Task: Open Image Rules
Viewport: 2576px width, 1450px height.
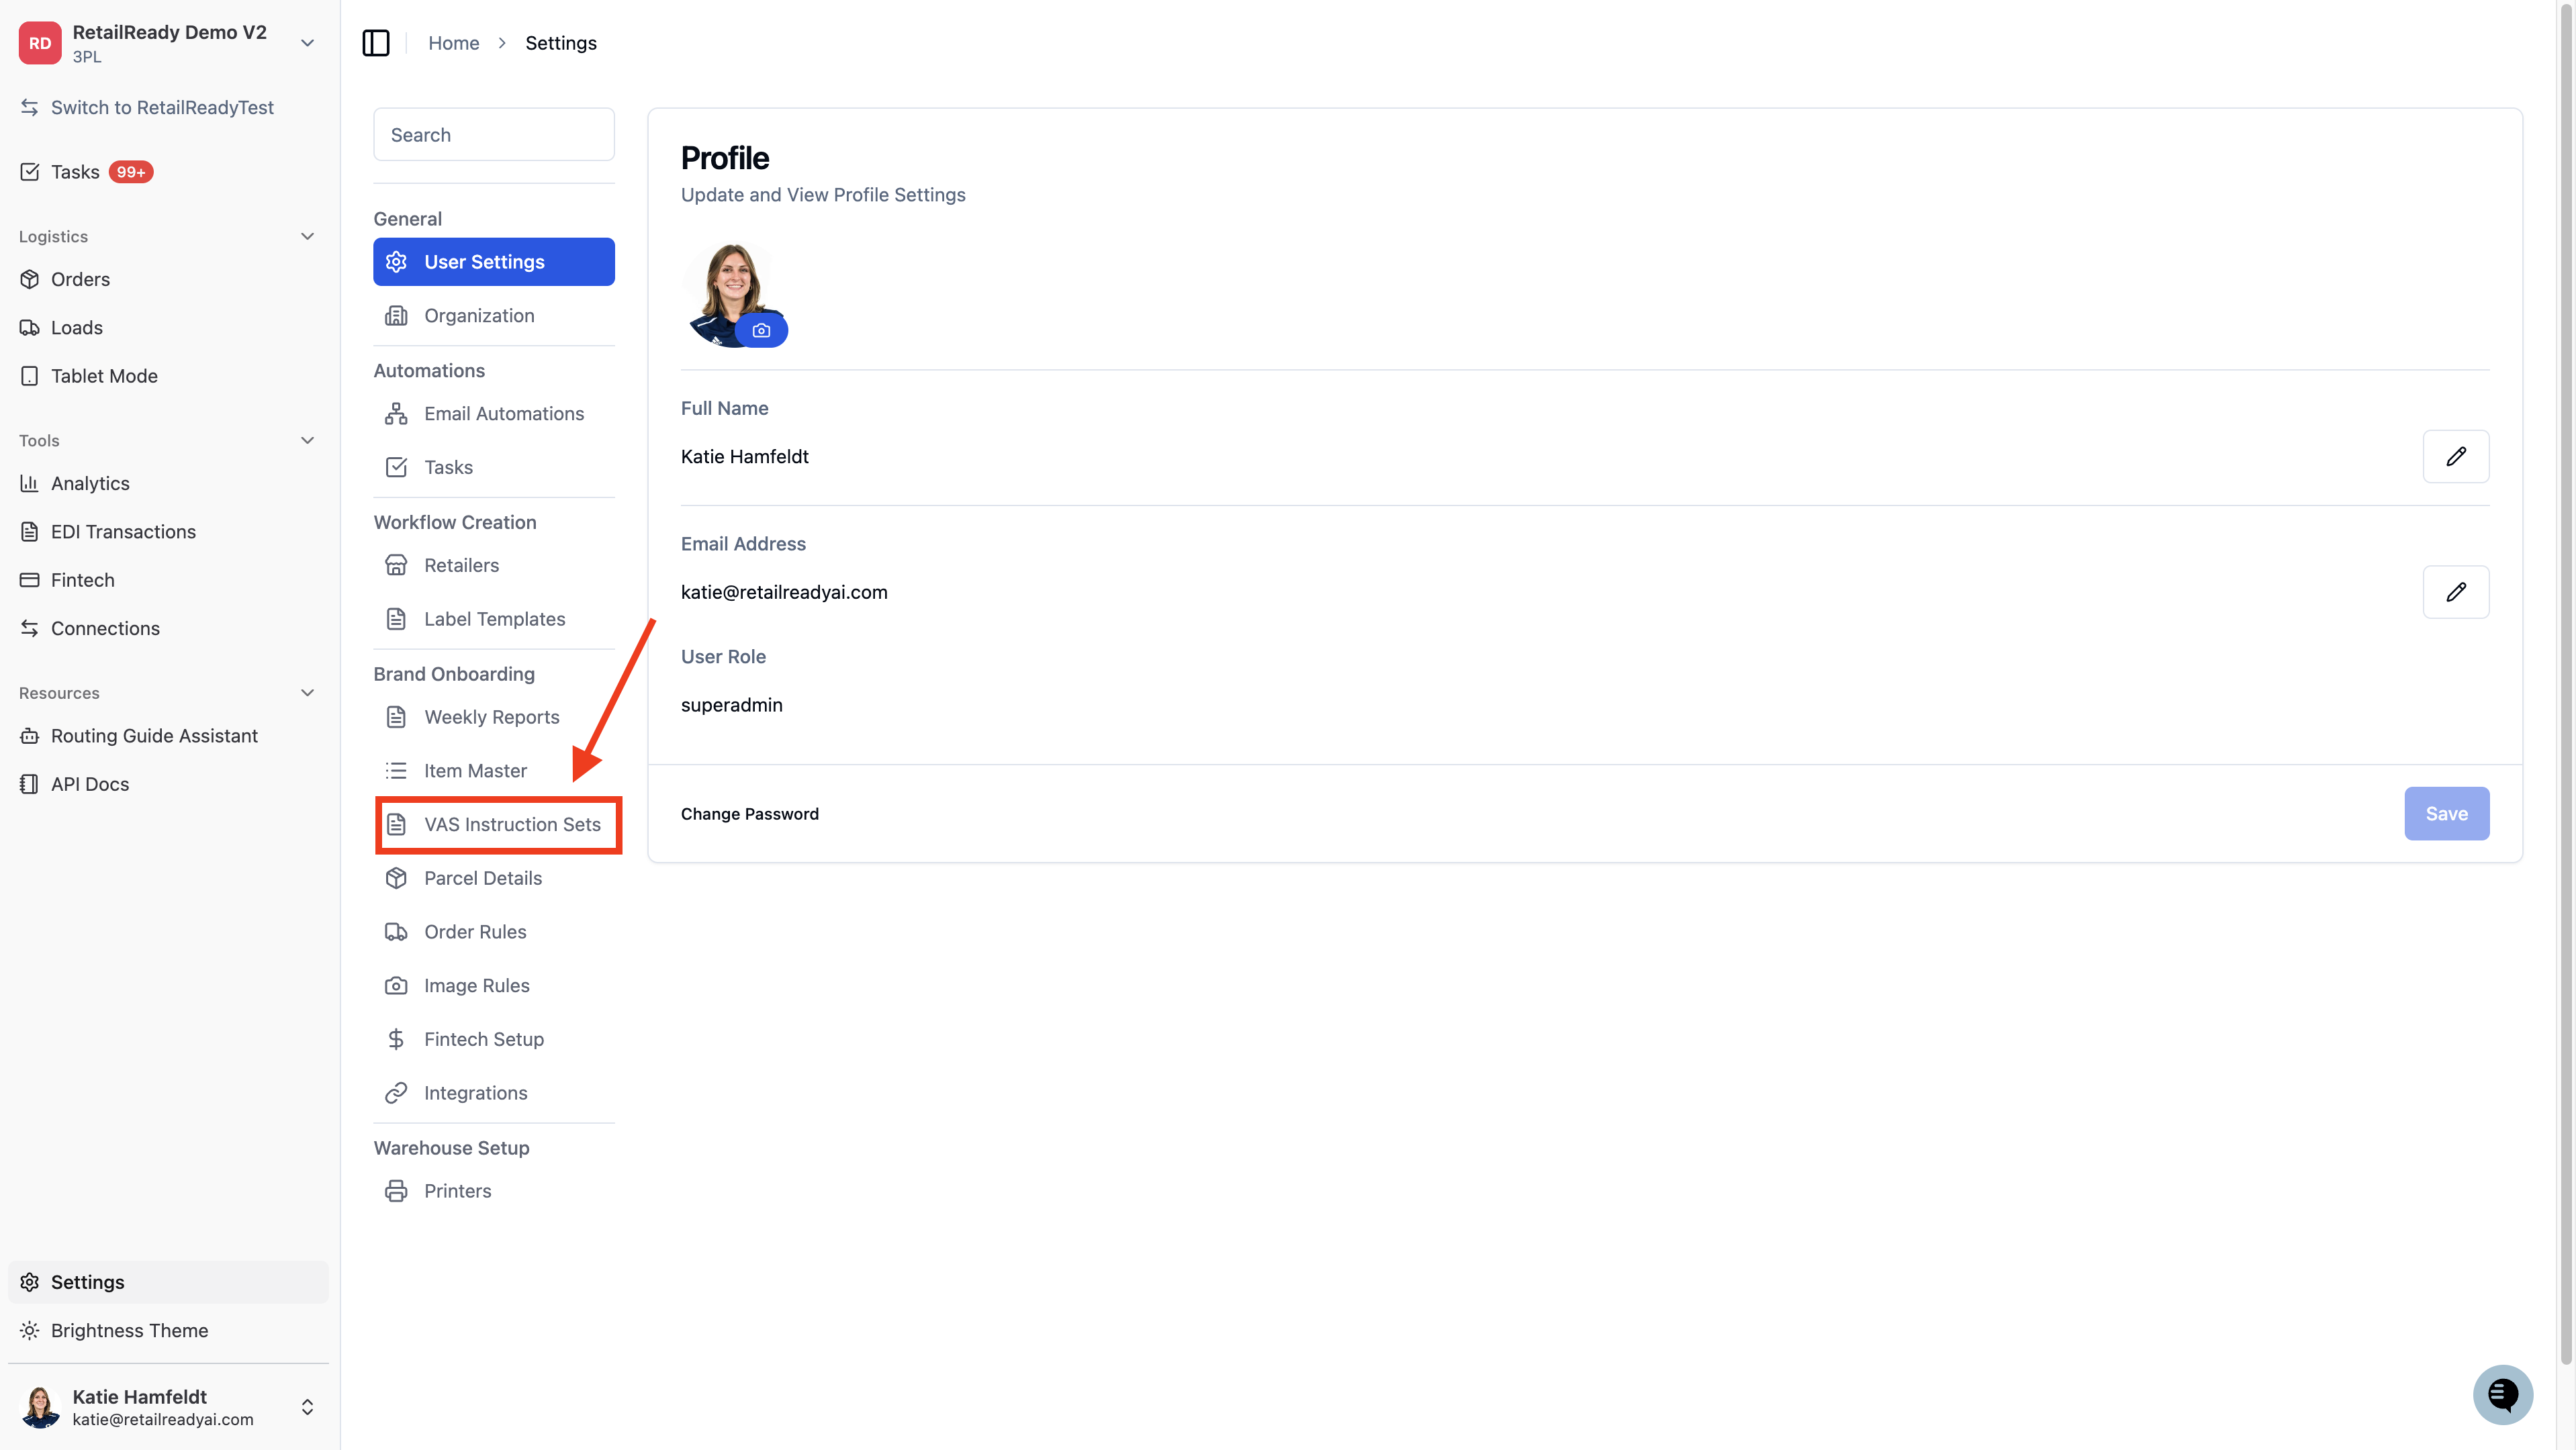Action: 494,986
